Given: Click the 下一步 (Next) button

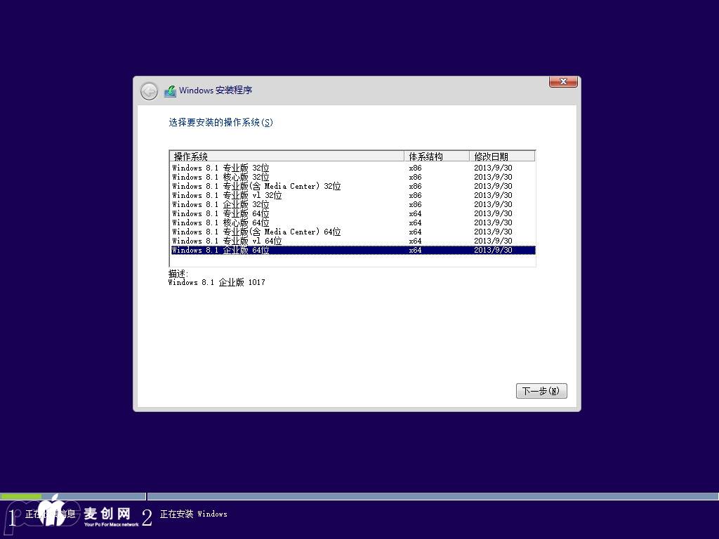Looking at the screenshot, I should pos(541,391).
